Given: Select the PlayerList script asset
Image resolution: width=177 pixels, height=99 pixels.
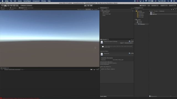Looking at the screenshot, I should tap(154, 14).
